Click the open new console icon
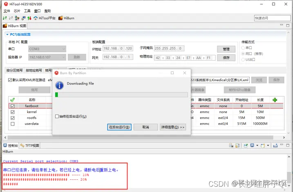The image size is (293, 192). pyautogui.click(x=263, y=146)
